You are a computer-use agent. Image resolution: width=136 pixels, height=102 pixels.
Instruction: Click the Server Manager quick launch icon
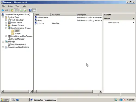coord(14,100)
